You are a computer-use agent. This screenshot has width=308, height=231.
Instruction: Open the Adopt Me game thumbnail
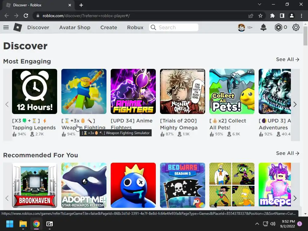point(84,185)
